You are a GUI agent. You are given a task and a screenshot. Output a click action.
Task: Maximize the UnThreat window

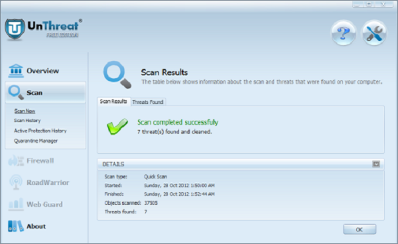[369, 4]
